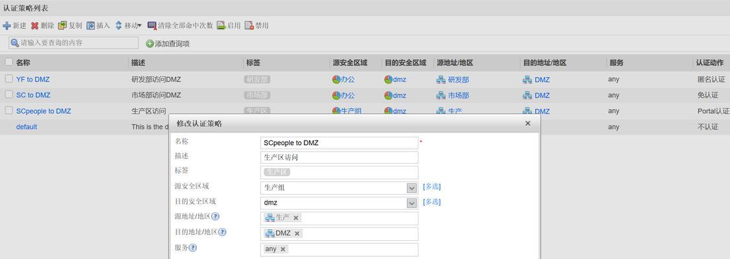Check the YF to DMZ row checkbox
The image size is (730, 259).
coord(9,79)
